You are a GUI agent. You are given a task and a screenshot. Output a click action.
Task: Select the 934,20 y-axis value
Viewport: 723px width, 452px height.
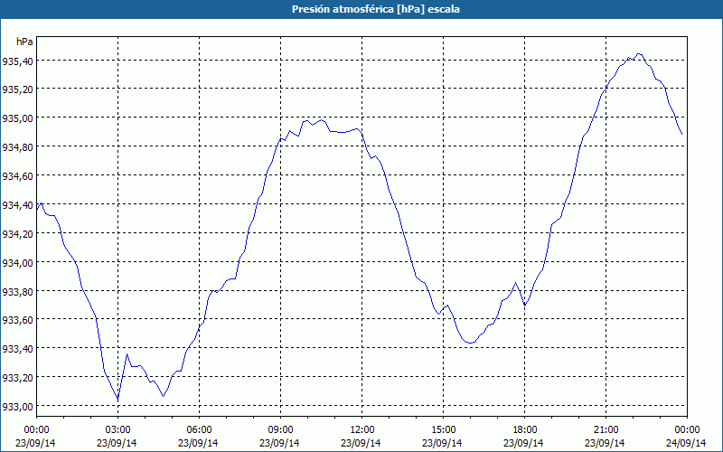17,233
